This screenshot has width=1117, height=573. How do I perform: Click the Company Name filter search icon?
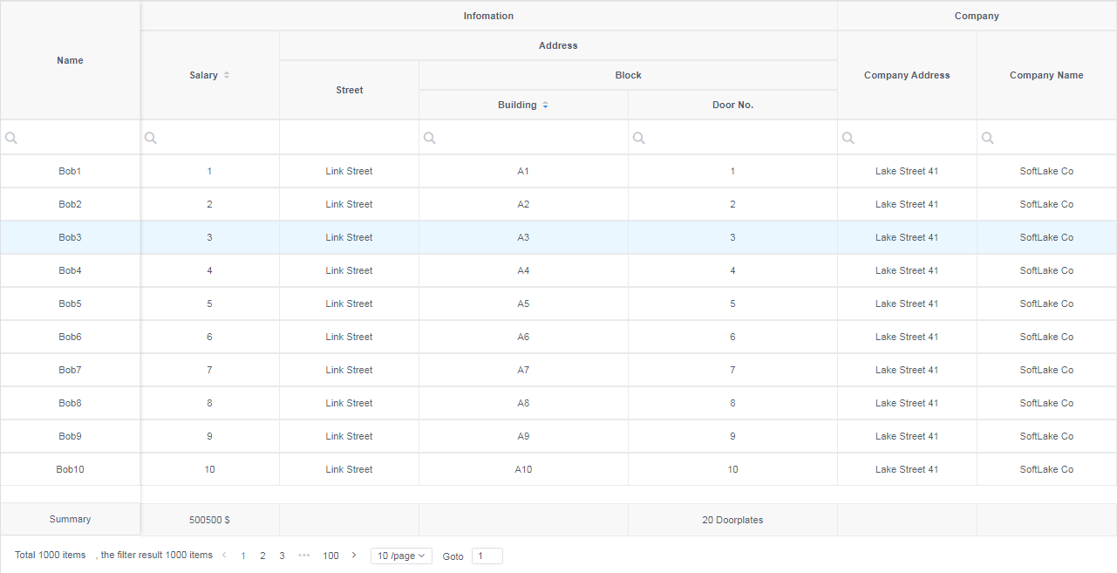click(988, 138)
